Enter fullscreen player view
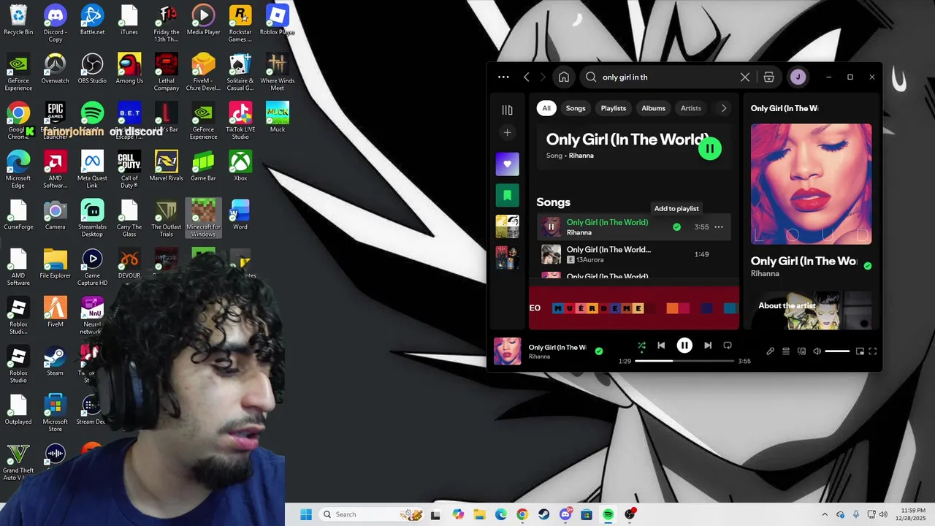The image size is (935, 526). pyautogui.click(x=872, y=351)
